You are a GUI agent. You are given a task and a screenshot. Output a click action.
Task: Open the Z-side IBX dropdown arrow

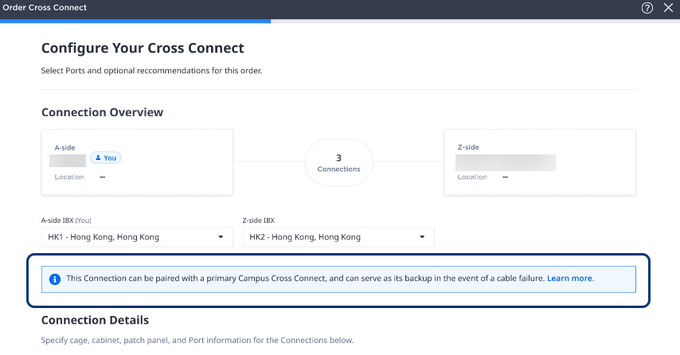422,237
